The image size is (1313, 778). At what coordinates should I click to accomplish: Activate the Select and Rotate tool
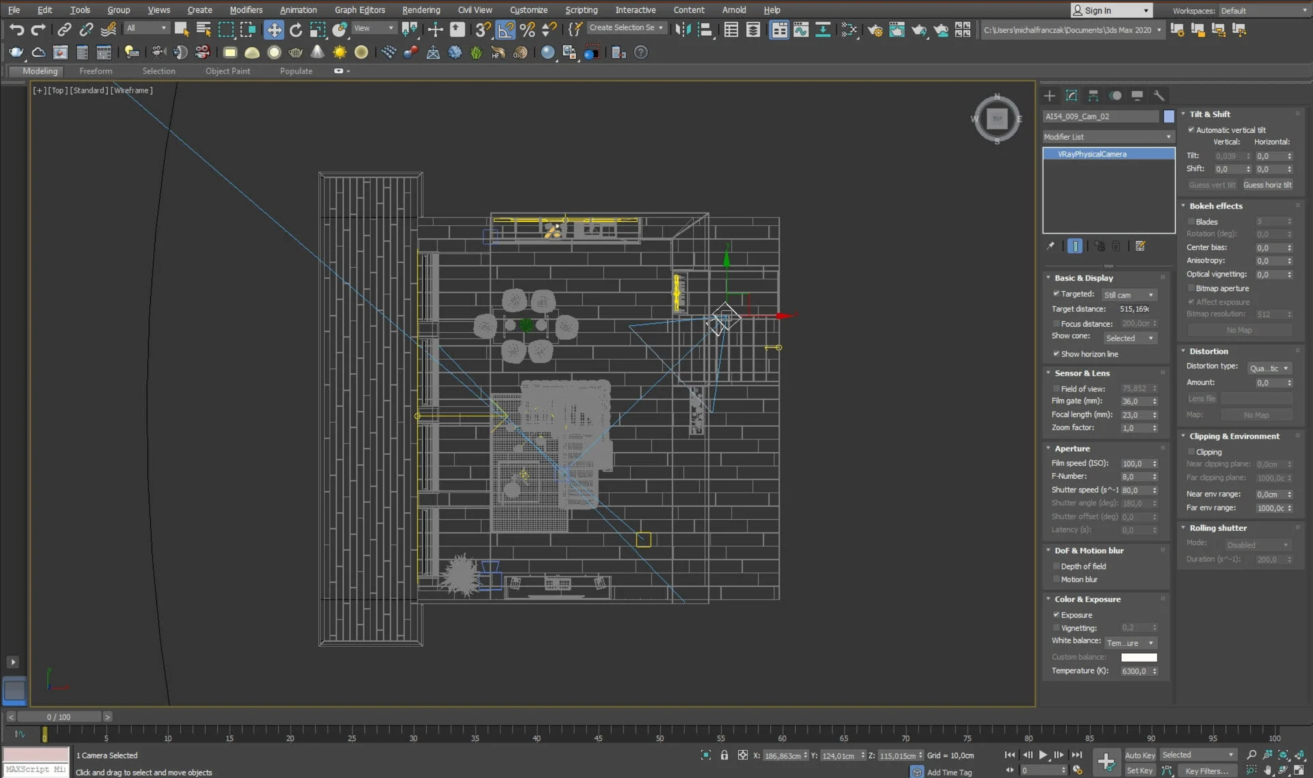tap(296, 30)
